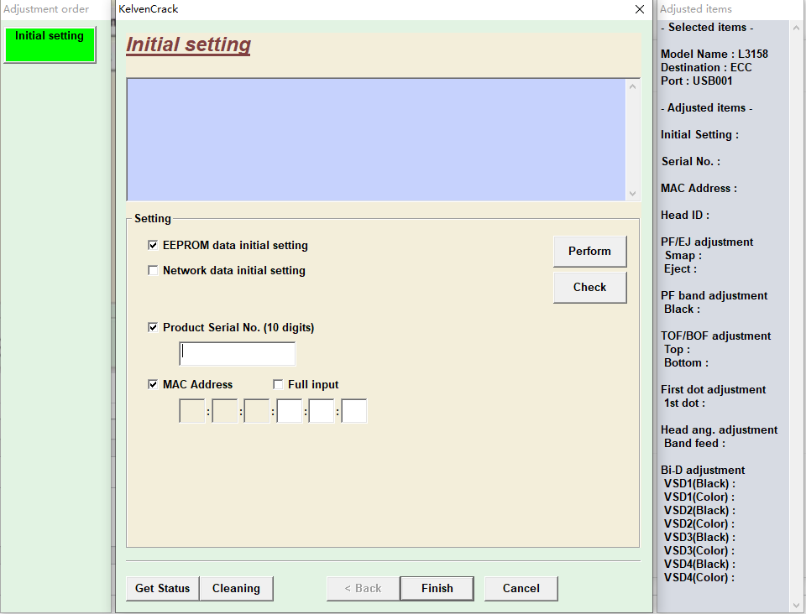The height and width of the screenshot is (614, 806).
Task: Click the last MAC Address octet field
Action: coord(354,411)
